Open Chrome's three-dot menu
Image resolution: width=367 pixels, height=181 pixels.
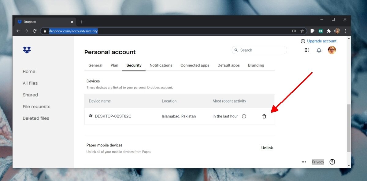[x=345, y=31]
